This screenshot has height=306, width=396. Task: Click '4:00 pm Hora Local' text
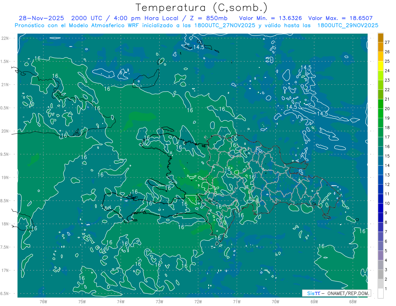pyautogui.click(x=146, y=18)
